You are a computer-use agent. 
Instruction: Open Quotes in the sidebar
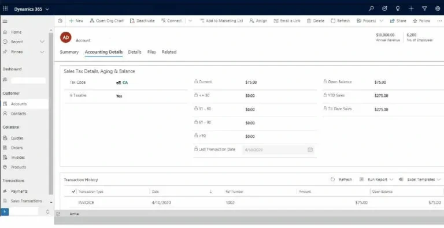[x=17, y=138]
